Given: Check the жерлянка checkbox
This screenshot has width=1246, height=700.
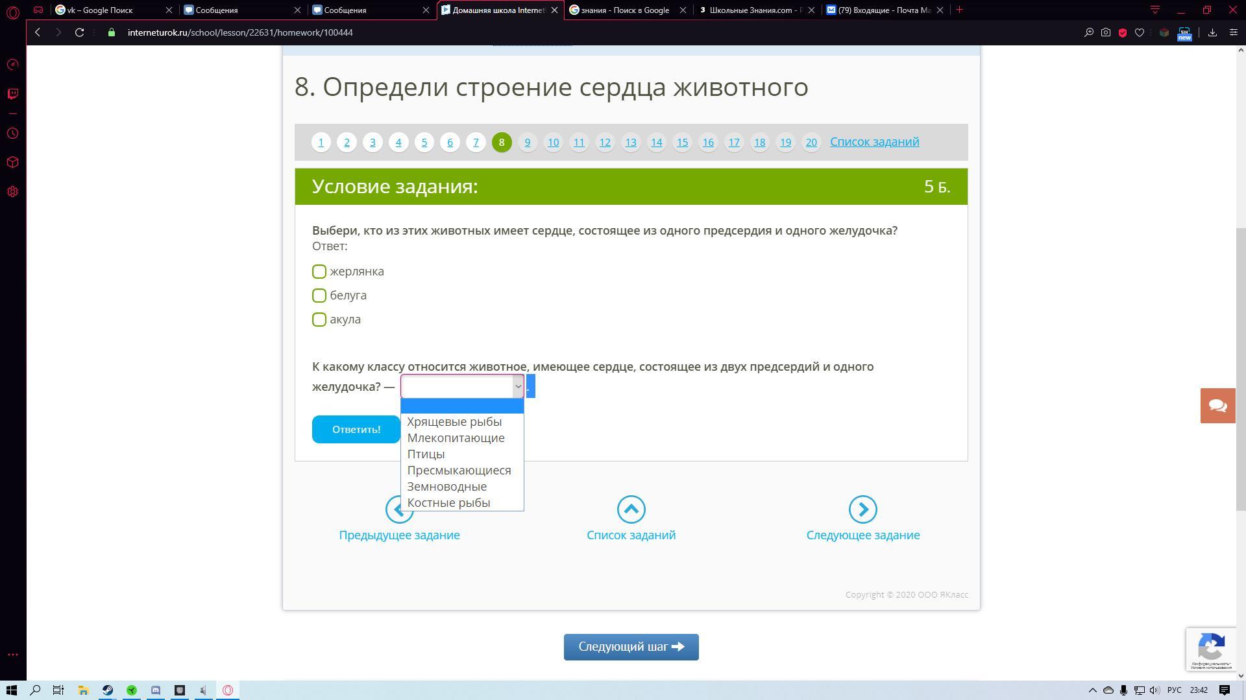Looking at the screenshot, I should click(x=319, y=272).
